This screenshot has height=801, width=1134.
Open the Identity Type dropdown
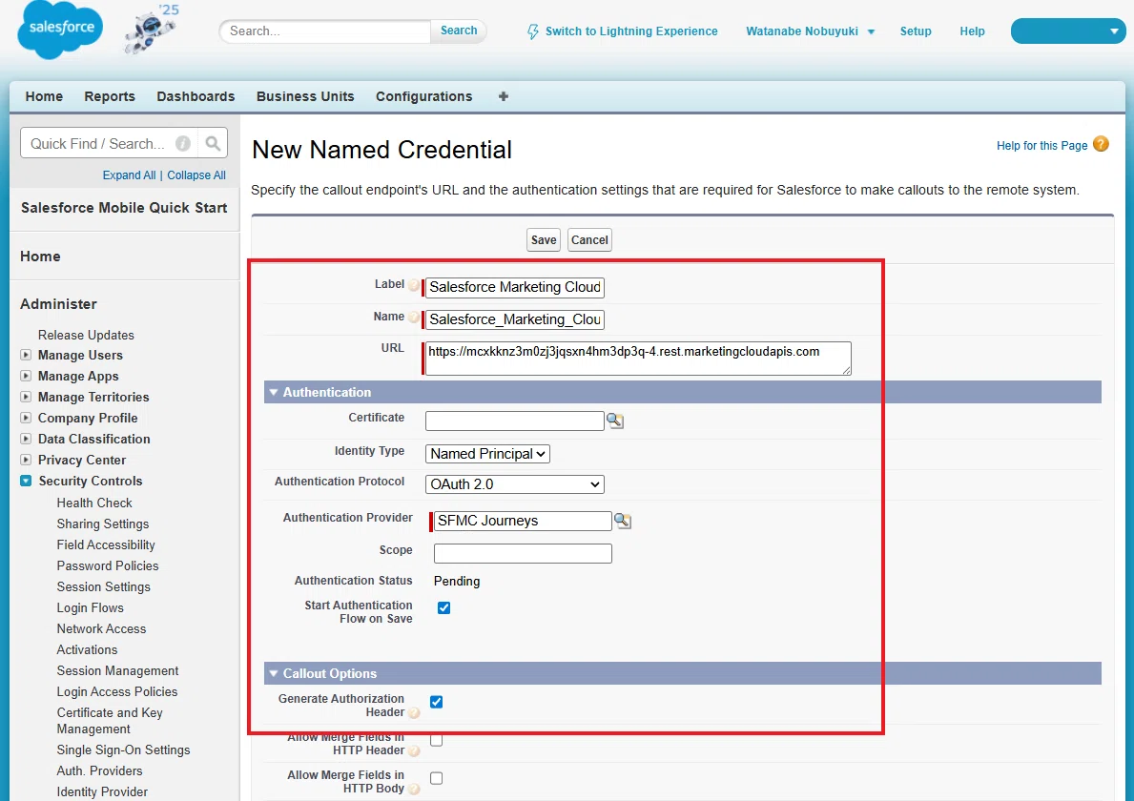pos(487,454)
